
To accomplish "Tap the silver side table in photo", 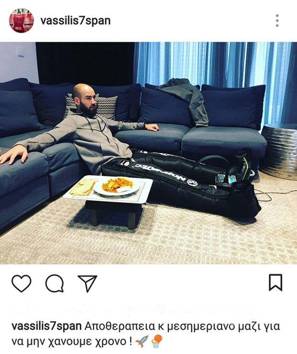I will click(x=279, y=151).
